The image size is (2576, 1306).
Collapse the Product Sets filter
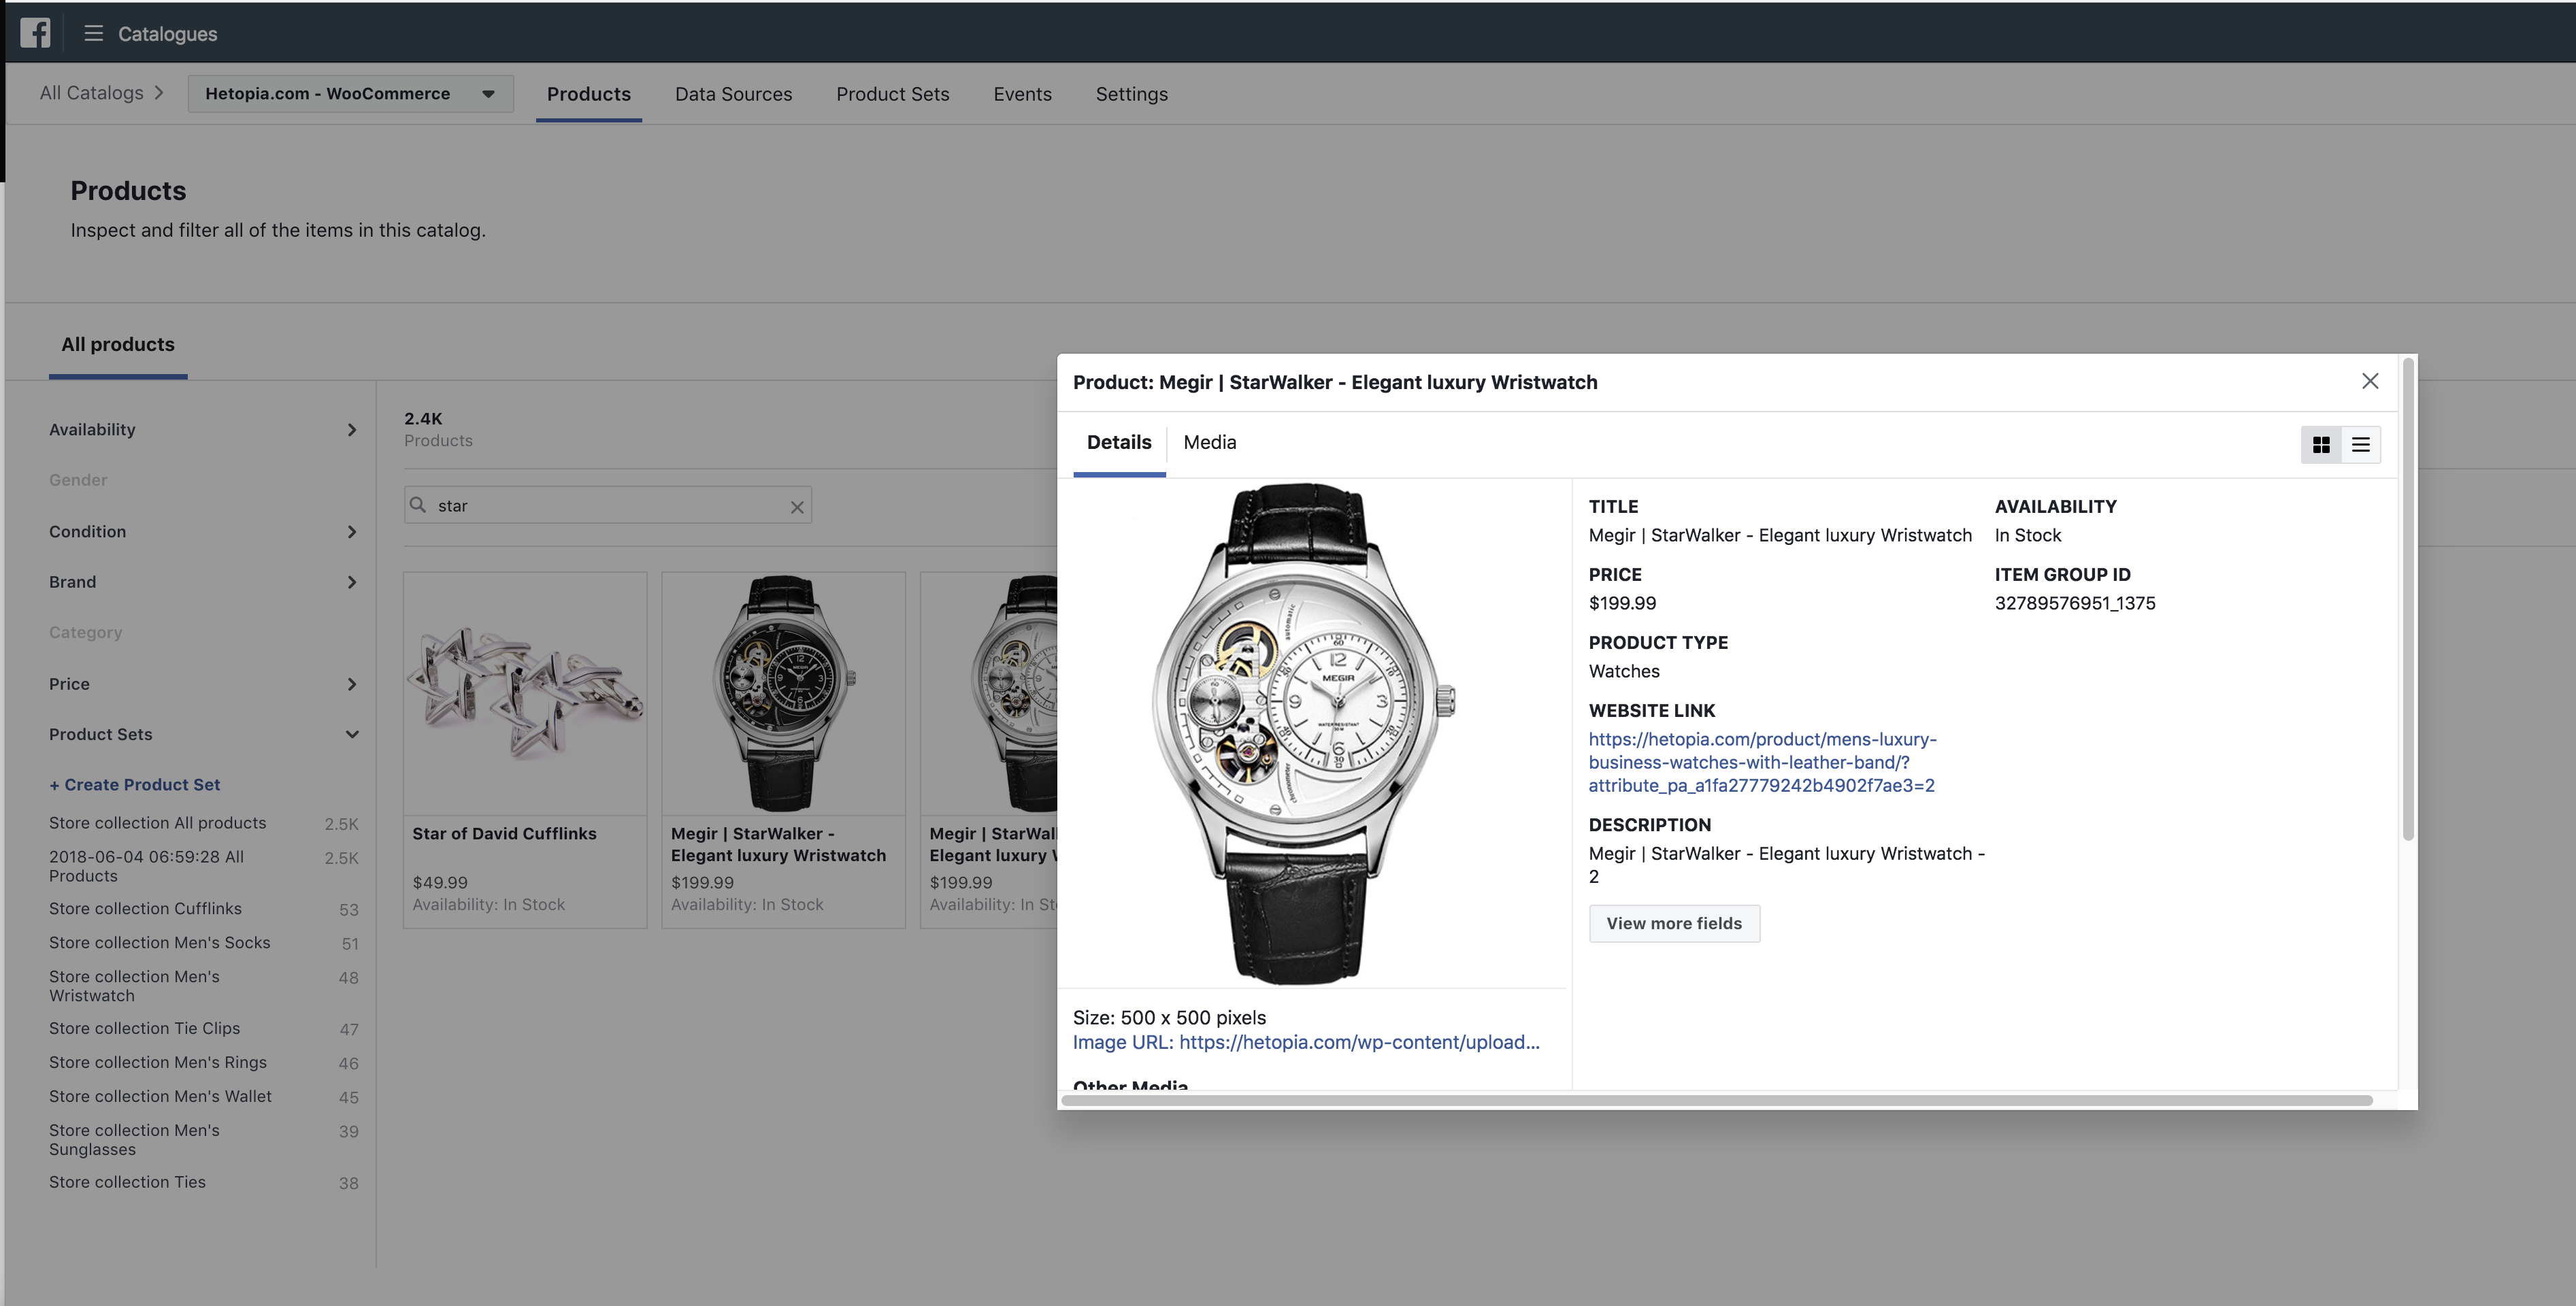point(204,734)
